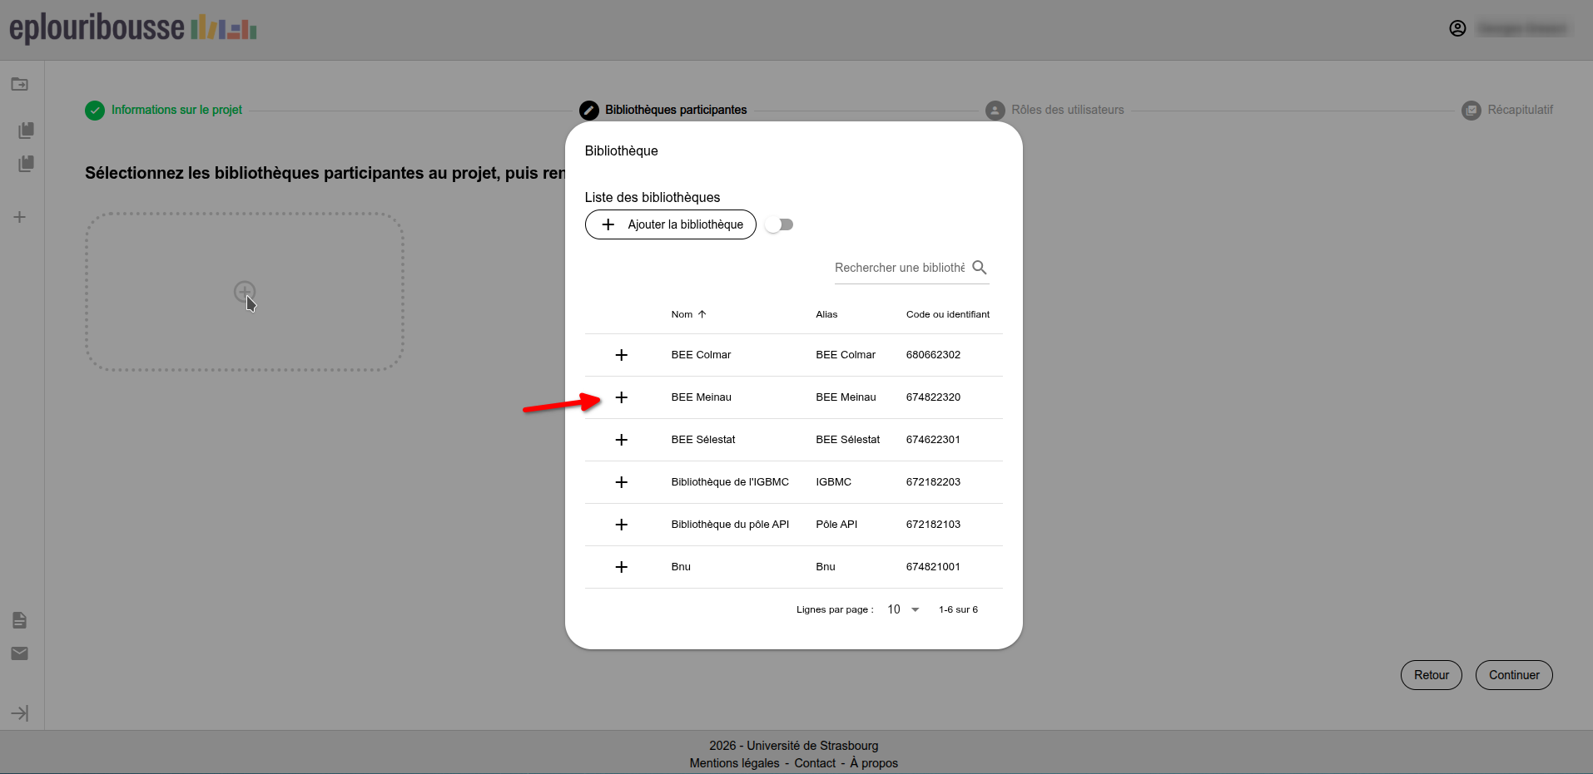The image size is (1593, 774).
Task: Sort the list by Nom column
Action: pyautogui.click(x=682, y=314)
